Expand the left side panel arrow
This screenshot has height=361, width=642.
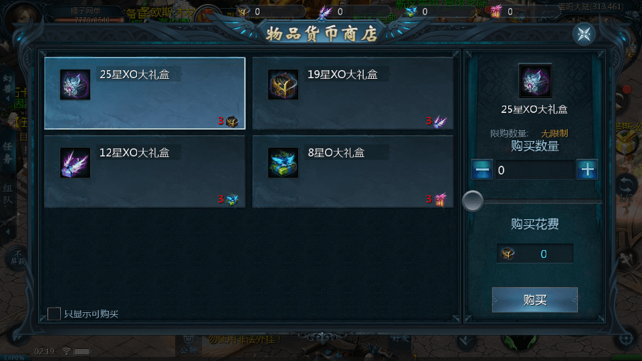tap(7, 232)
